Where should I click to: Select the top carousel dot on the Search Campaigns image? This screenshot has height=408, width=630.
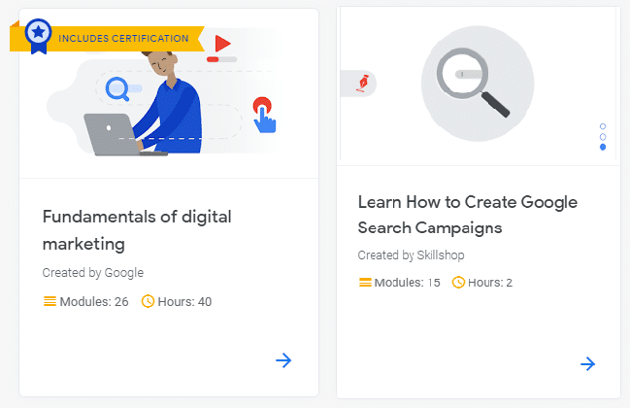603,126
